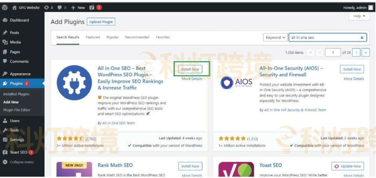
Task: Click the AIOS Security star rating
Action: [232, 138]
